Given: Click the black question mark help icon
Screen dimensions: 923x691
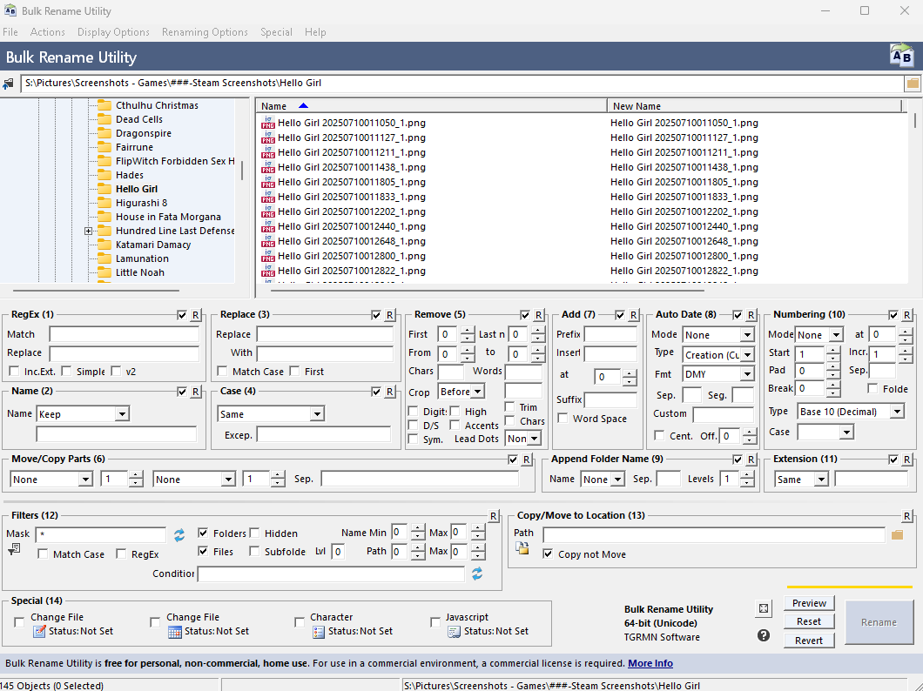Looking at the screenshot, I should (764, 635).
